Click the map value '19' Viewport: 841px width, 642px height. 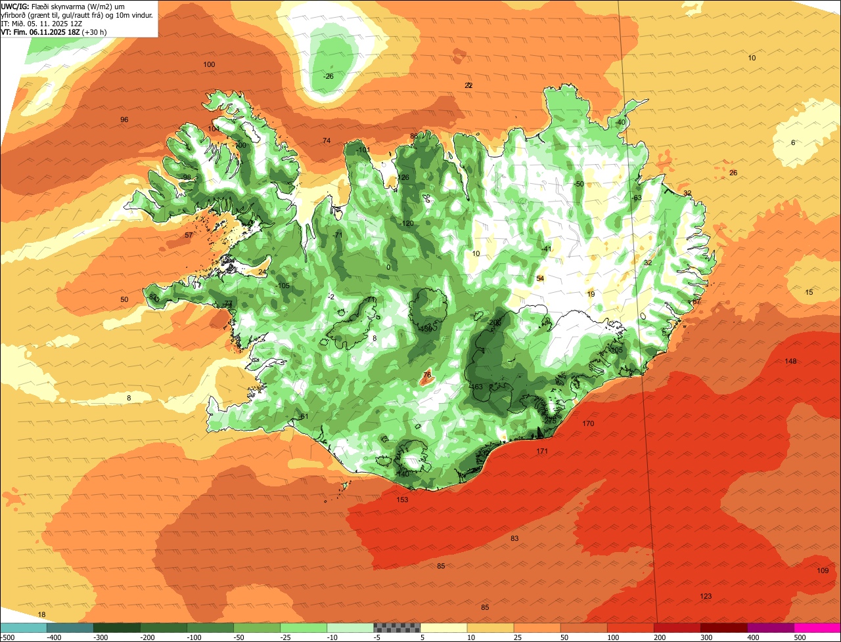tap(591, 294)
